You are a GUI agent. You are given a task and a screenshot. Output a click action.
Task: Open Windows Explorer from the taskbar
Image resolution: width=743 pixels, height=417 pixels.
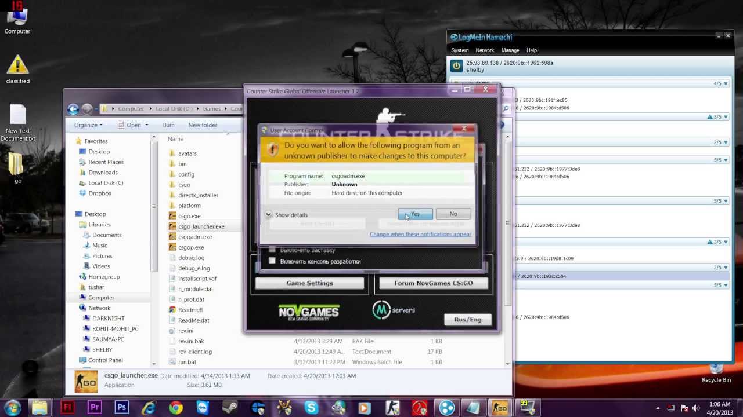[x=39, y=407]
